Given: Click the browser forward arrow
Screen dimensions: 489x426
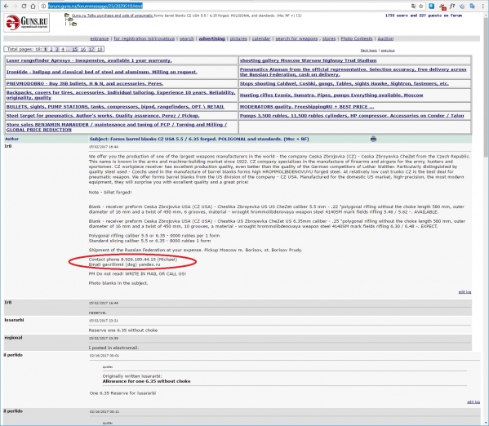Looking at the screenshot, I should 15,6.
